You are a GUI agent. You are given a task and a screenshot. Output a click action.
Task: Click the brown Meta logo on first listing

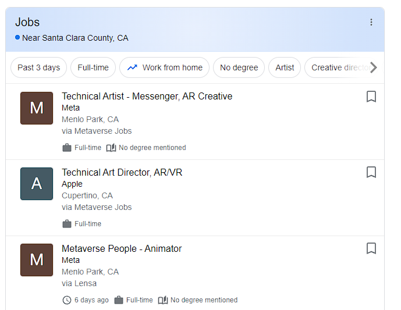[x=37, y=108]
